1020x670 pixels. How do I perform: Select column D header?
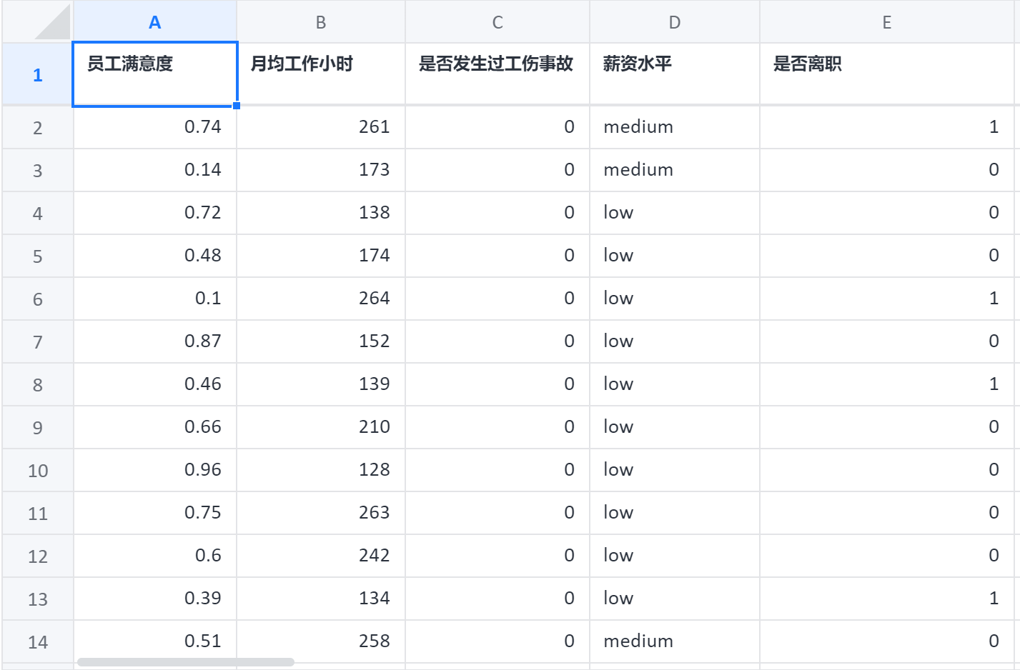[674, 21]
